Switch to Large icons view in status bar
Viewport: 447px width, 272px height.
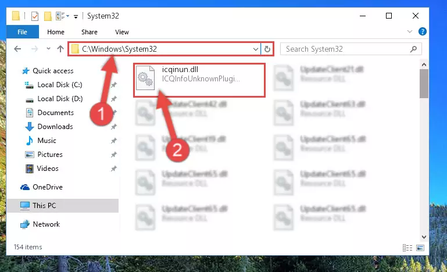click(420, 248)
